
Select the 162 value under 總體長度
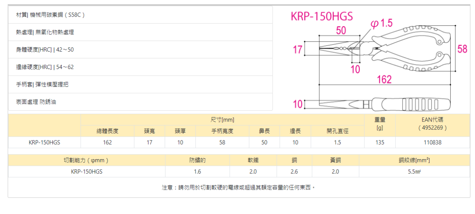tap(107, 142)
